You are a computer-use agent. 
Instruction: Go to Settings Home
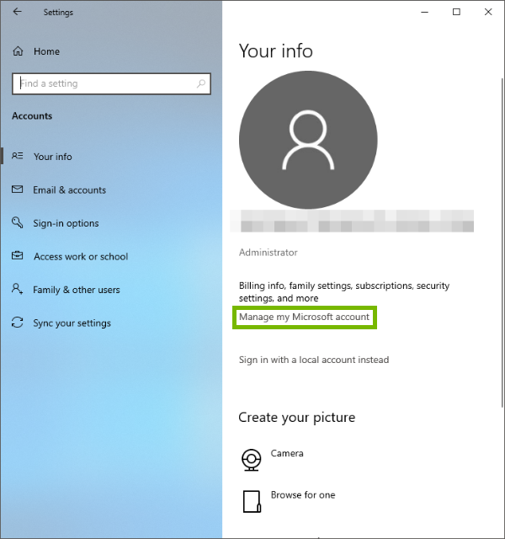(x=46, y=51)
